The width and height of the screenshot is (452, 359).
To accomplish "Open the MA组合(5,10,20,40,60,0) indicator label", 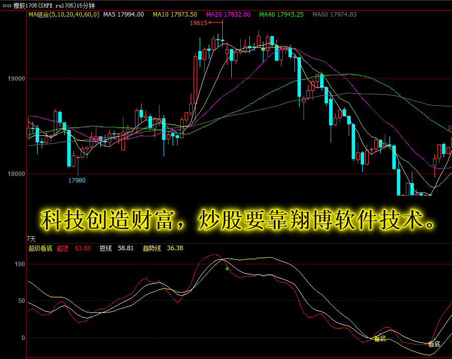I will pos(64,15).
